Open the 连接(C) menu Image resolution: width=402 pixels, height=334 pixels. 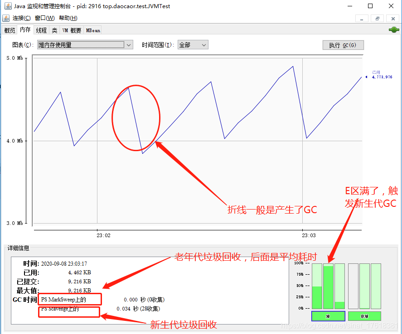click(22, 18)
